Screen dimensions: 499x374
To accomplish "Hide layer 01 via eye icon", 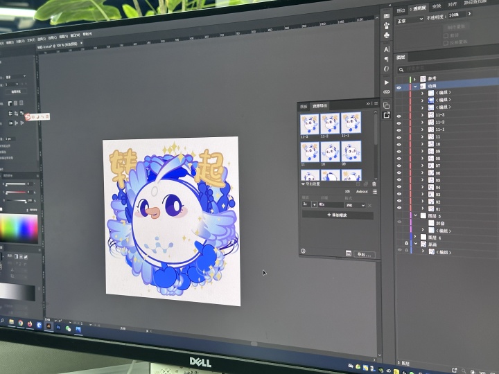I will point(399,208).
